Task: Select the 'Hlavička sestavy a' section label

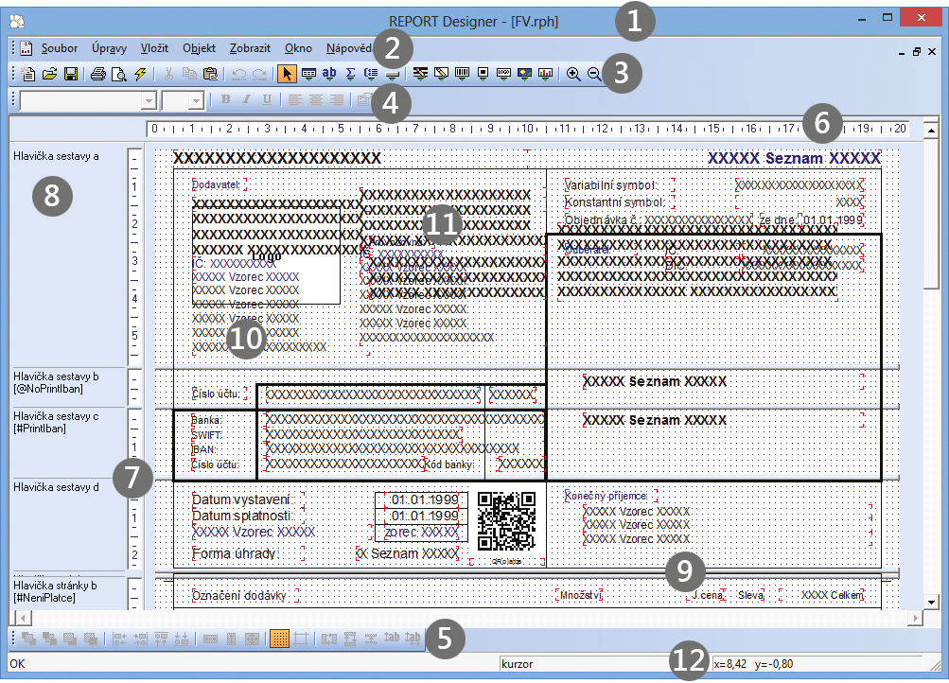Action: [x=56, y=156]
